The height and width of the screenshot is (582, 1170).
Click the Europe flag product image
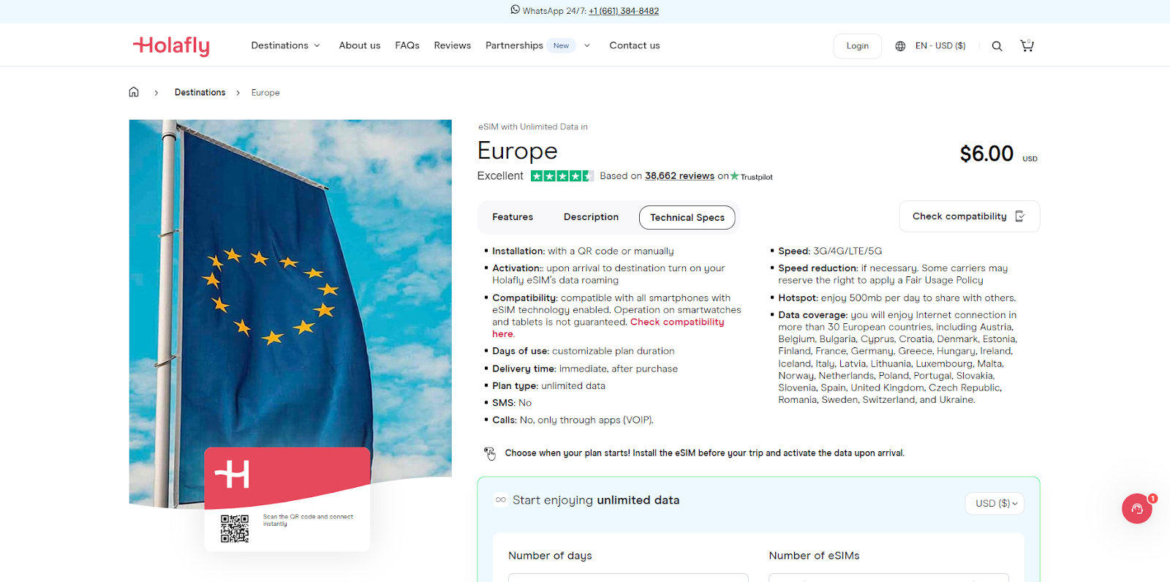click(x=290, y=314)
